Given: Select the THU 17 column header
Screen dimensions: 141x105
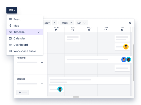Looking at the screenshot, I should (105, 29).
